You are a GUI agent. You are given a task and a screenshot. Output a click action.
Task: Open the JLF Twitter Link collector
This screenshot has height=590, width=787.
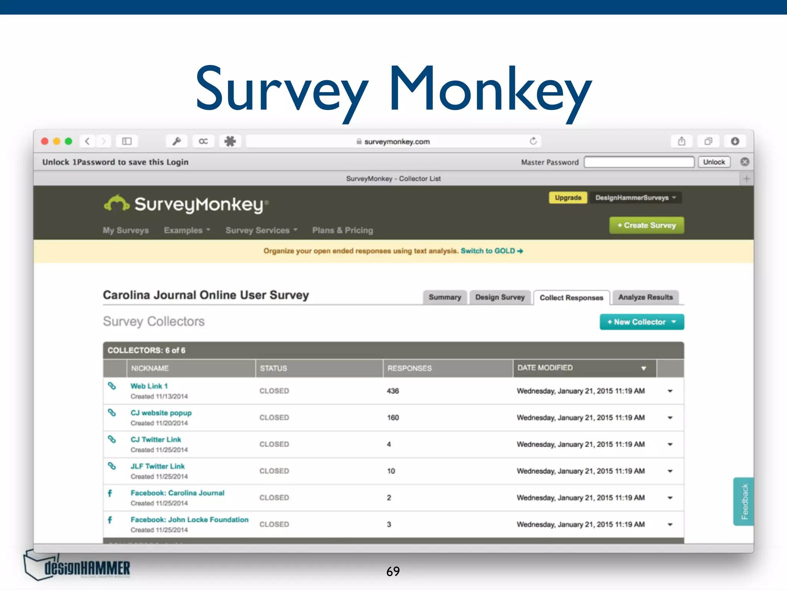point(158,466)
